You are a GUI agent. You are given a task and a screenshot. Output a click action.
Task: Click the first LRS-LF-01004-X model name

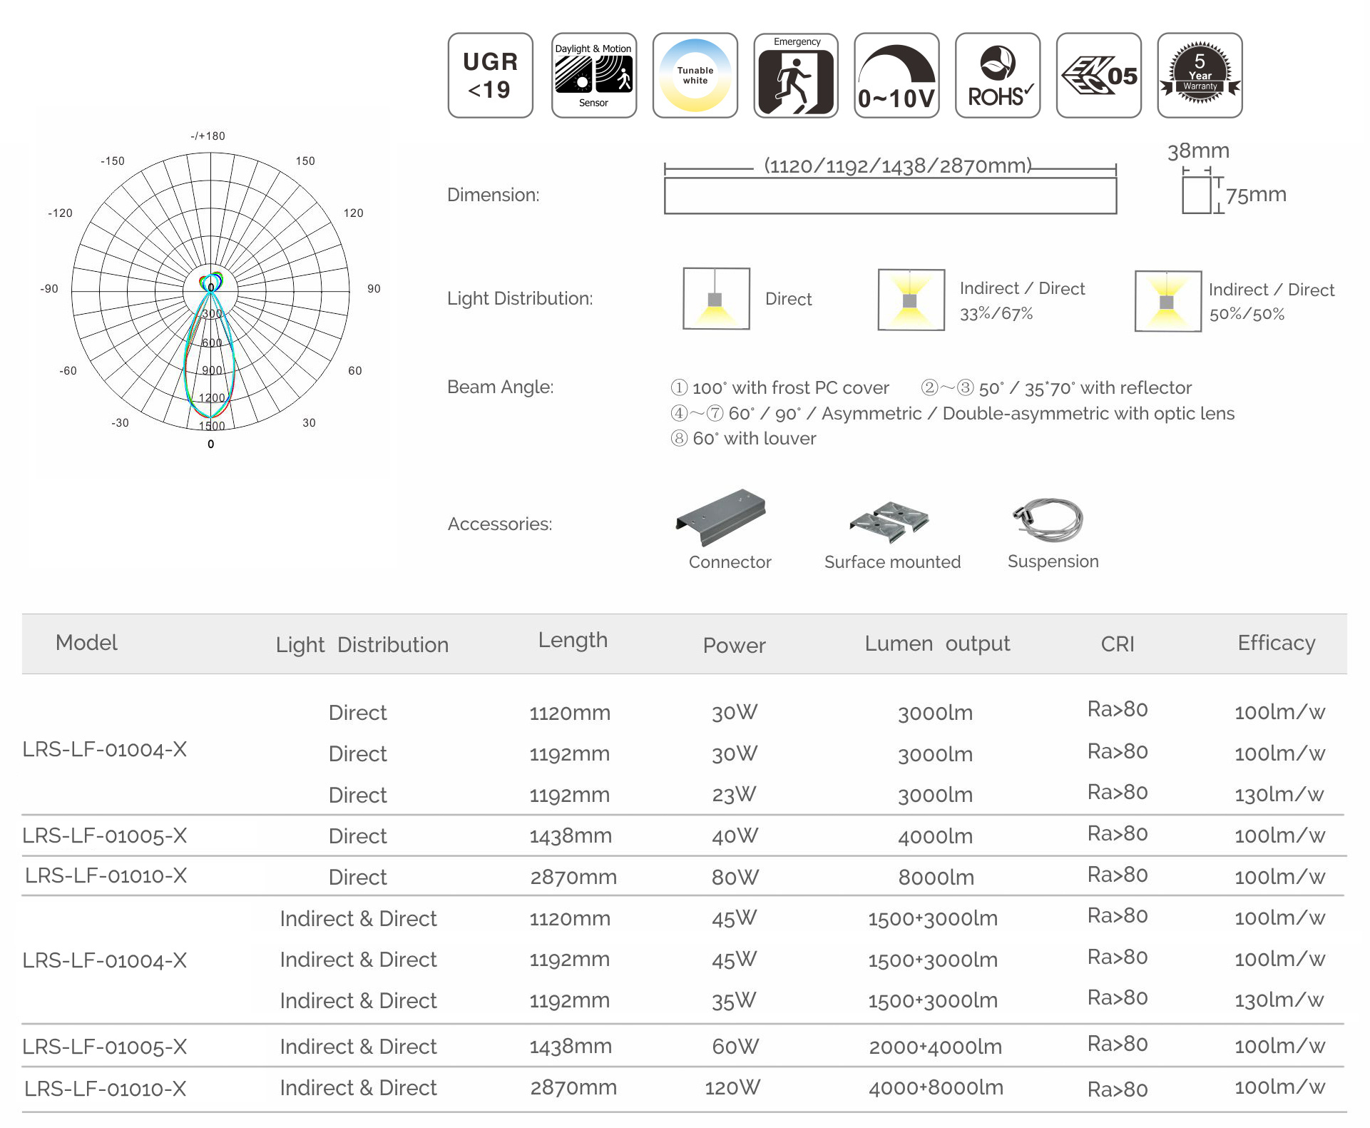point(105,750)
